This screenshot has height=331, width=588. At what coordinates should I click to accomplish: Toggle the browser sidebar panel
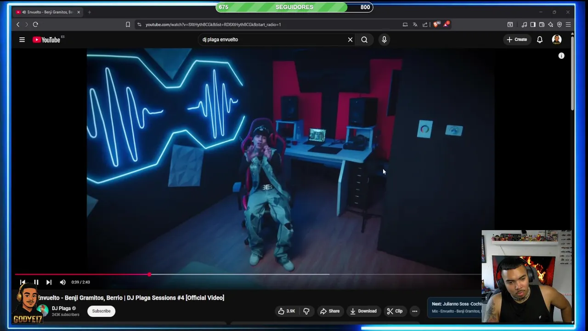click(x=533, y=24)
